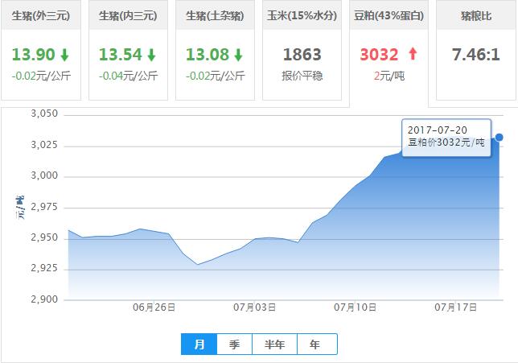518x363 pixels.
Task: Click the 2,900 y-axis label
Action: pyautogui.click(x=44, y=299)
